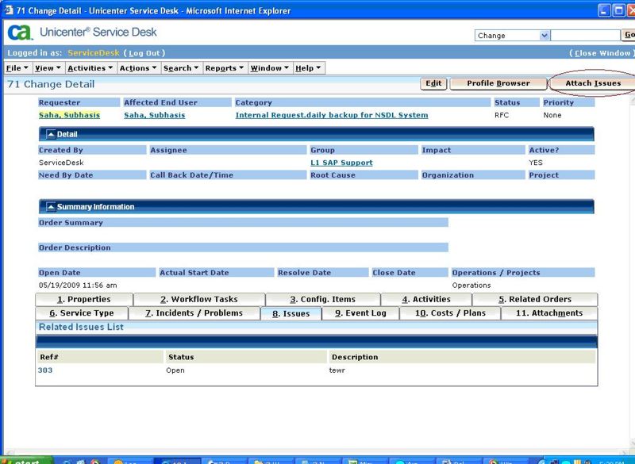Collapse the Detail section arrow icon

point(51,134)
